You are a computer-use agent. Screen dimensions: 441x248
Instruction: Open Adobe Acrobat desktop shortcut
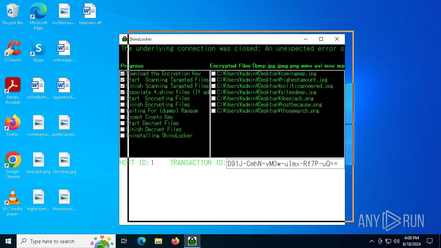tap(13, 91)
